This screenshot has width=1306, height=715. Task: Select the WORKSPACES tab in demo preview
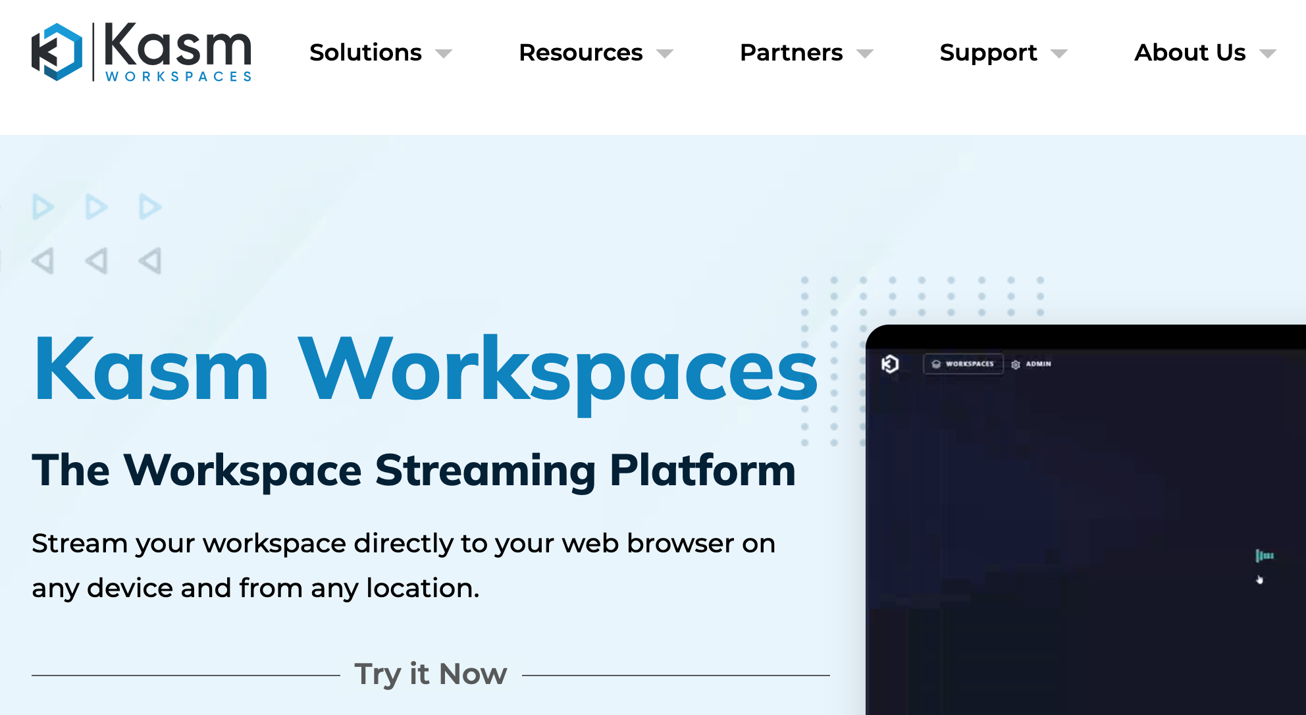coord(970,364)
